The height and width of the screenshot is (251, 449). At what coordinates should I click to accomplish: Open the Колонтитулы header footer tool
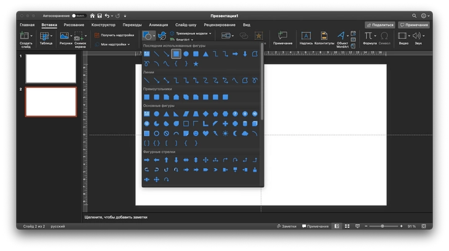[x=324, y=38]
